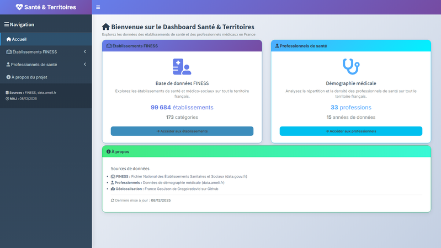Open À propos du projet menu item
Image resolution: width=441 pixels, height=248 pixels.
point(29,77)
